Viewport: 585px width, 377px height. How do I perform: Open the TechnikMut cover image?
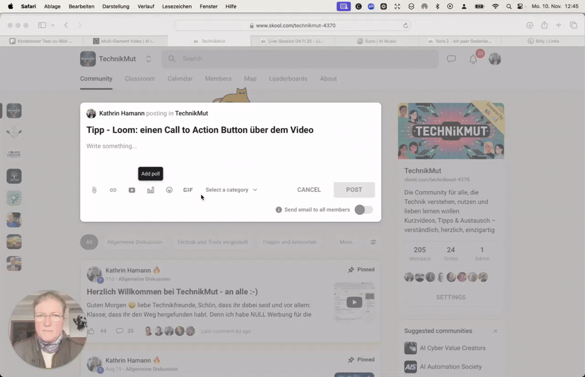[x=451, y=130]
